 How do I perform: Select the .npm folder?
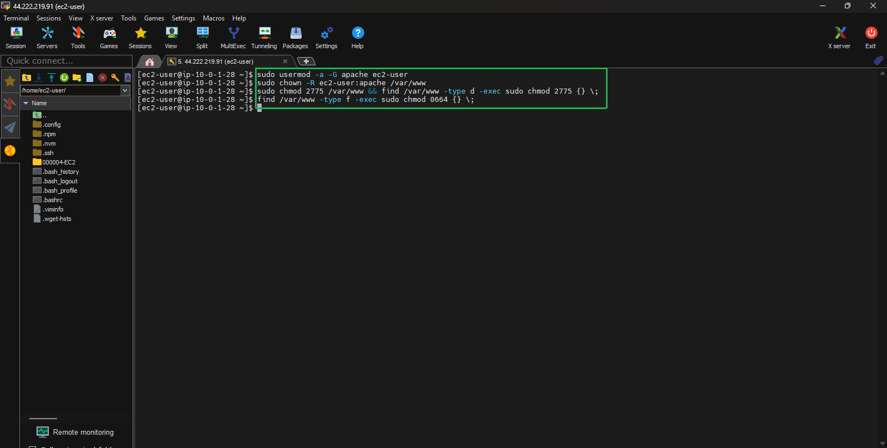[44, 134]
